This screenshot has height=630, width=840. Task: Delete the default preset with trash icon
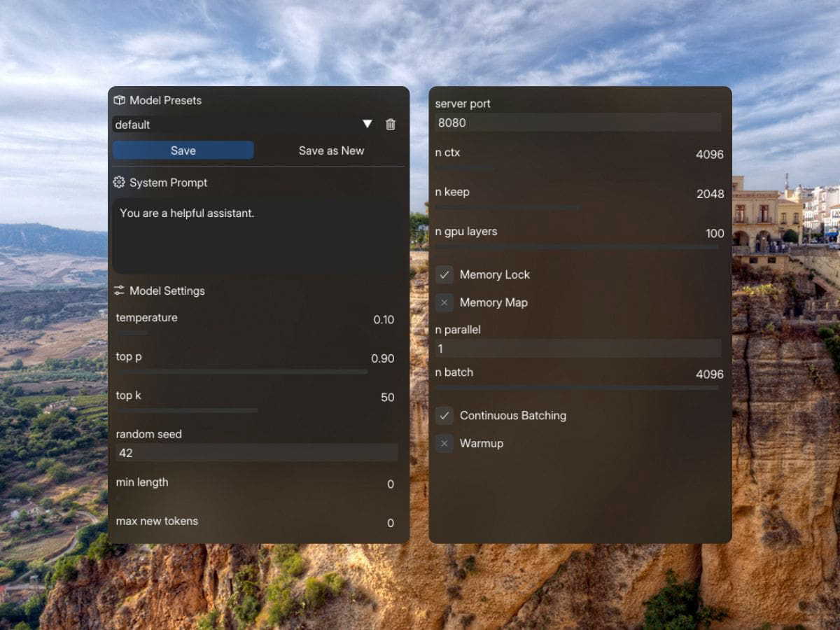[x=391, y=125]
